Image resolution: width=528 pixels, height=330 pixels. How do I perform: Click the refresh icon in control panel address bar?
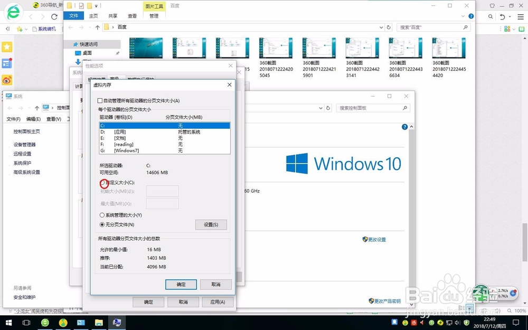328,108
